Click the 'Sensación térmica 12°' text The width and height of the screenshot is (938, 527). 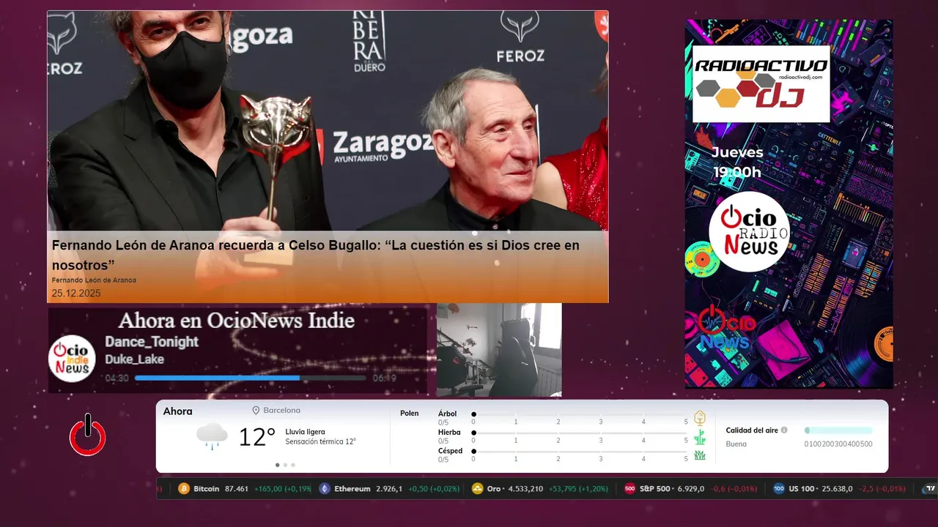click(x=320, y=441)
